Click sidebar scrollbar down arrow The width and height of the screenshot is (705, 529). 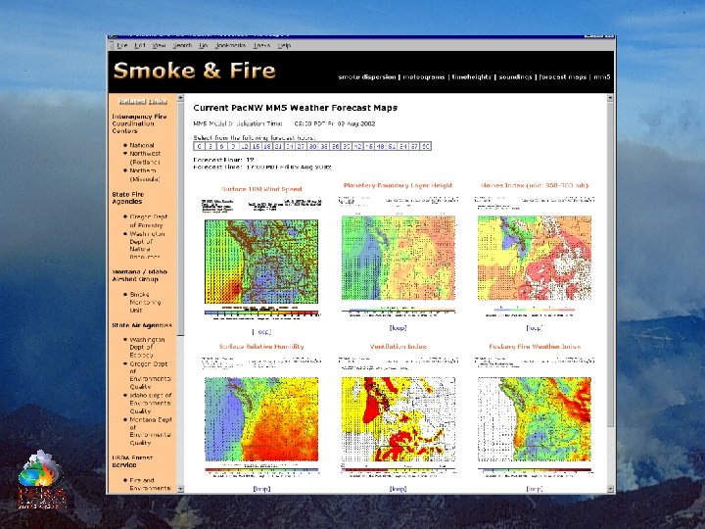click(x=181, y=489)
